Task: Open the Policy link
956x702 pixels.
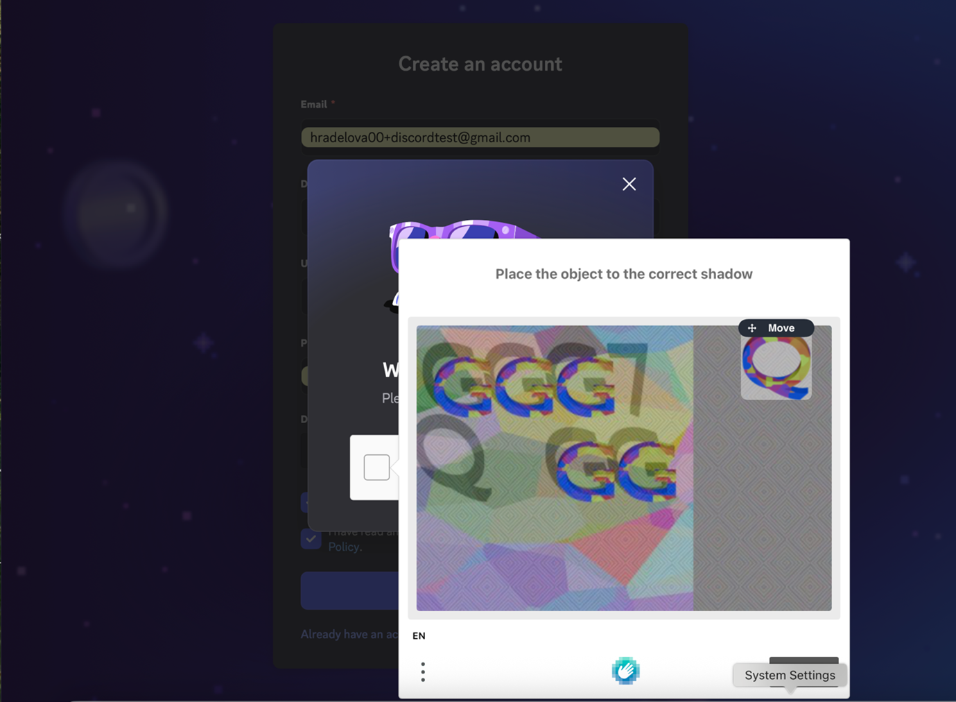Action: click(x=345, y=547)
